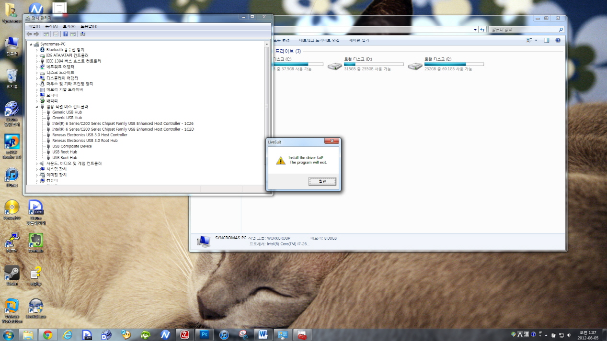Collapse the USB controllers category
607x341 pixels.
click(x=36, y=107)
